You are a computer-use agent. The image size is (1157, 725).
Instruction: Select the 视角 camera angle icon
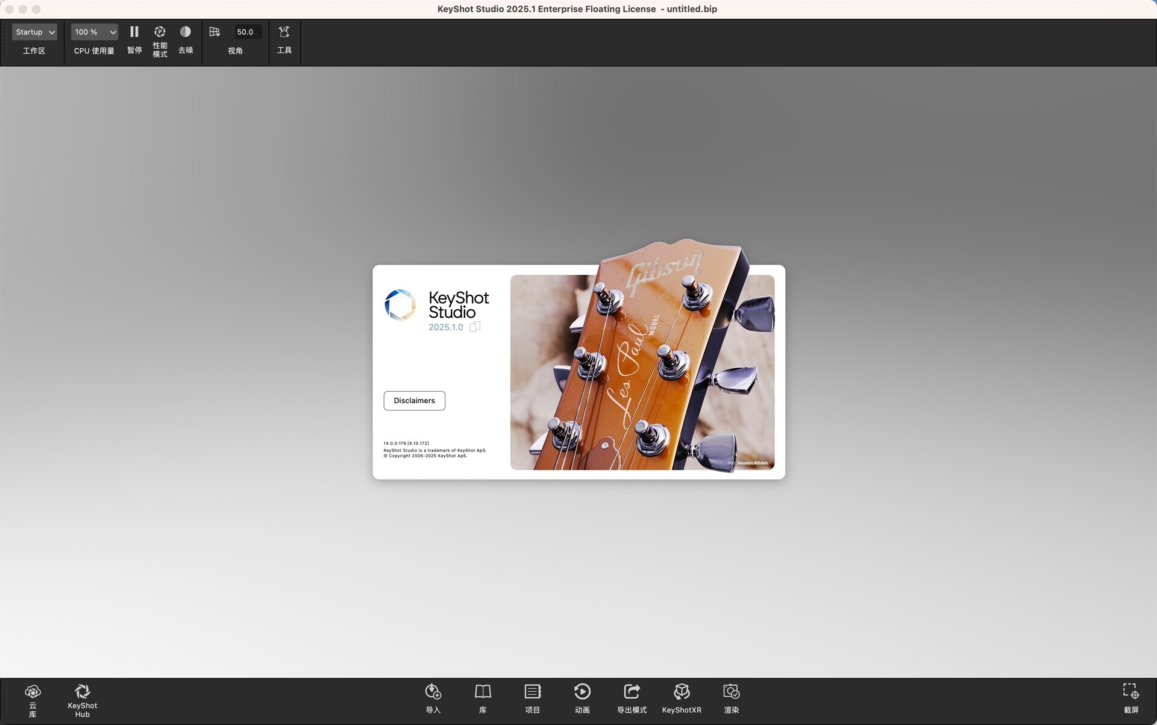(x=215, y=31)
